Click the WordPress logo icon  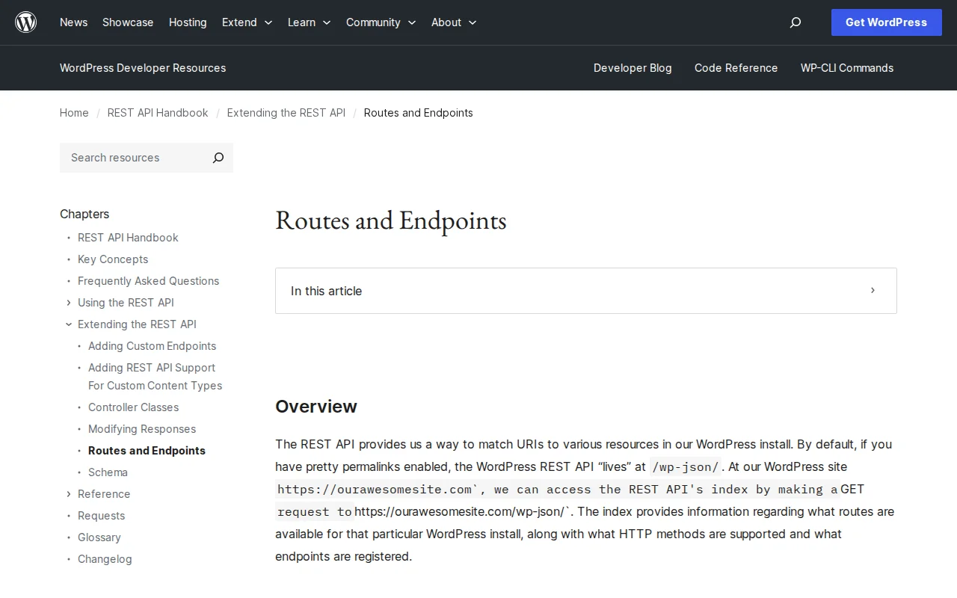pyautogui.click(x=25, y=22)
